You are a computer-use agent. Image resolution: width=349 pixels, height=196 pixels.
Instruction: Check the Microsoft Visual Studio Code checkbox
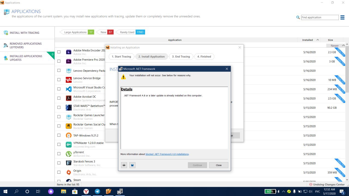click(59, 89)
